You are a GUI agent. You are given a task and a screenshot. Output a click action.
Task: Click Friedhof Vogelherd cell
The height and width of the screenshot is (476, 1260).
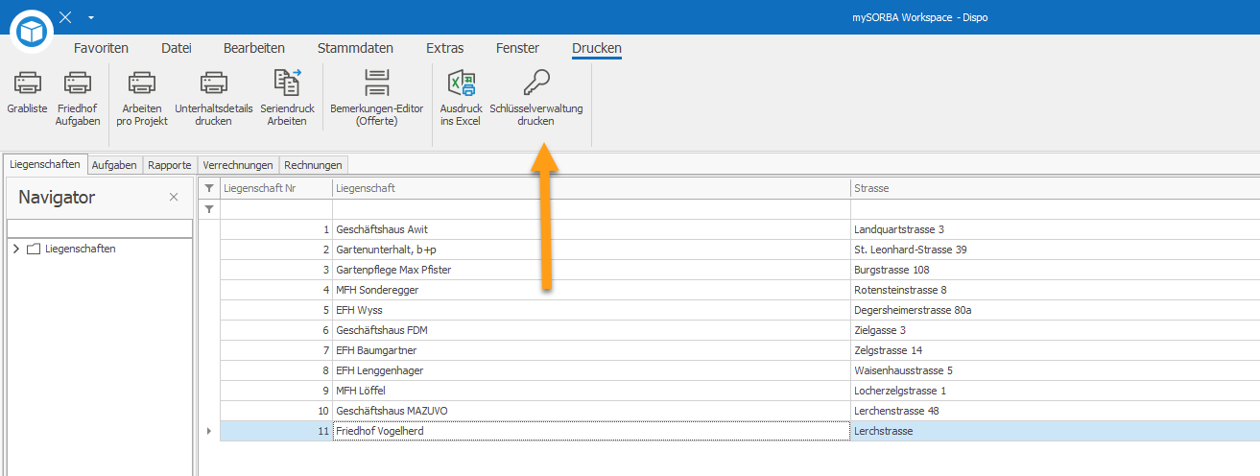[591, 431]
